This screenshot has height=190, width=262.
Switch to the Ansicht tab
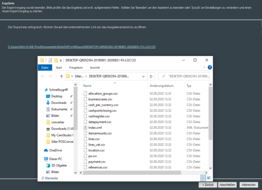tap(94, 68)
